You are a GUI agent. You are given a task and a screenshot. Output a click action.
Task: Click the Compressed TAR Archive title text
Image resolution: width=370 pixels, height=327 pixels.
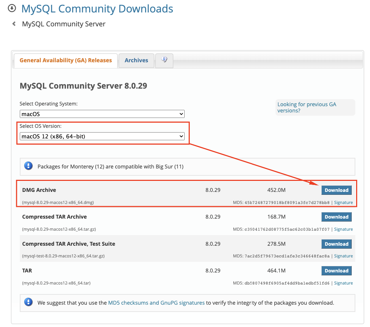point(55,216)
